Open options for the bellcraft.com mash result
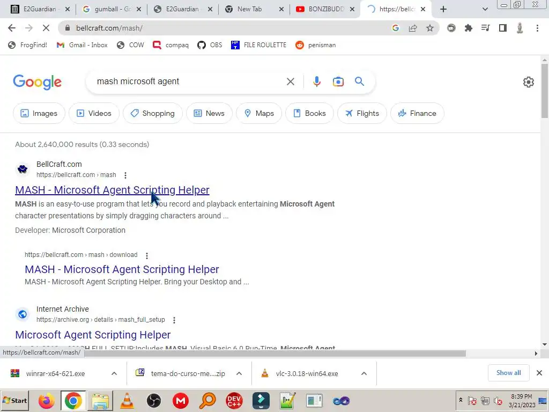Viewport: 549px width, 412px height. click(125, 175)
